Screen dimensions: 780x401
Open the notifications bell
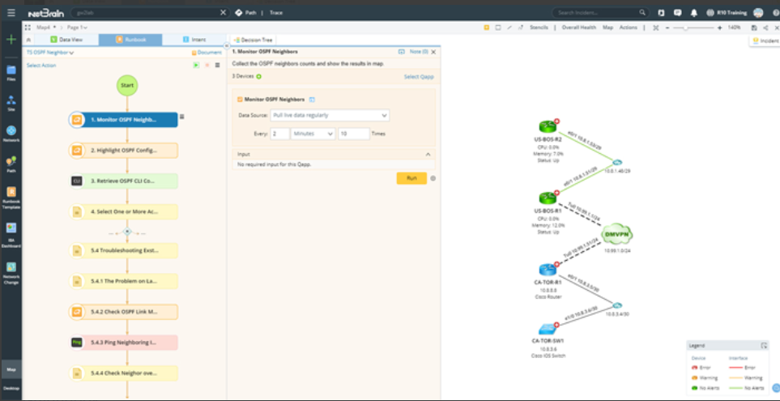tap(694, 12)
